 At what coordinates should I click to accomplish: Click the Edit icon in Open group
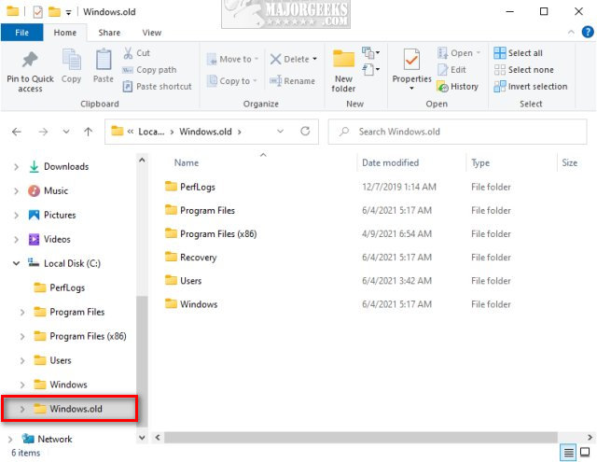pos(442,70)
